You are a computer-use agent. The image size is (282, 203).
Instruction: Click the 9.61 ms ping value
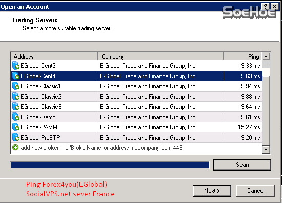[251, 117]
